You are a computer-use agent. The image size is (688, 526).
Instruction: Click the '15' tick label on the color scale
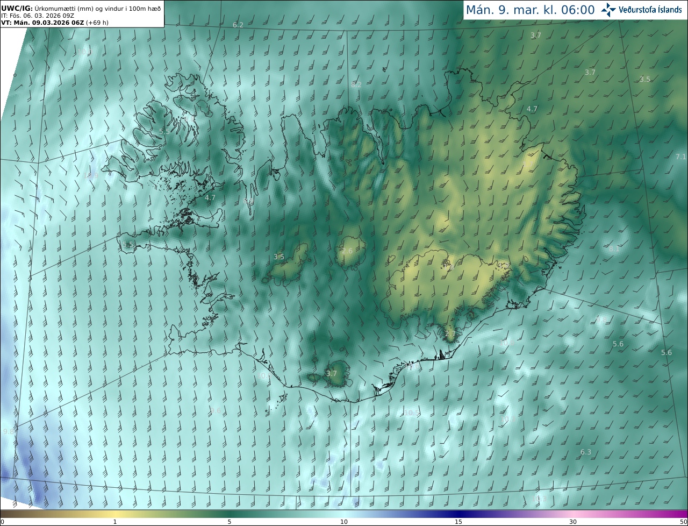click(458, 522)
